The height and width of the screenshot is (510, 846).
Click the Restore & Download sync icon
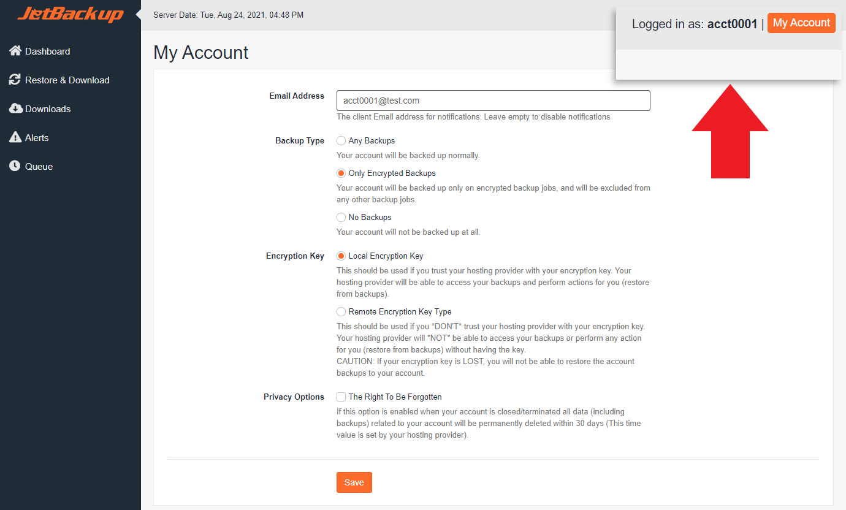(15, 80)
